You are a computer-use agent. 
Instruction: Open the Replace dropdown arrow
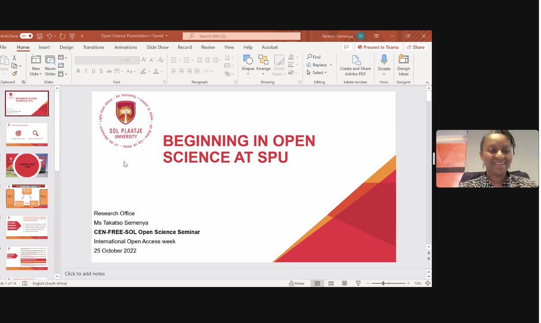click(330, 65)
